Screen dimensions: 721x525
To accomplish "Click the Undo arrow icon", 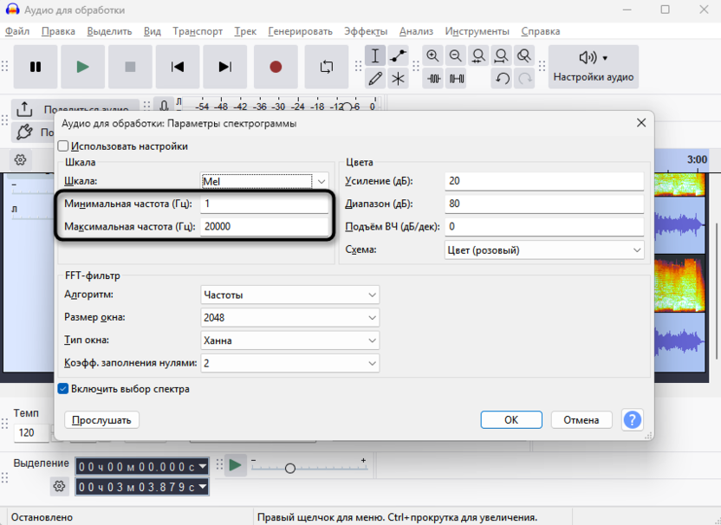I will click(502, 79).
